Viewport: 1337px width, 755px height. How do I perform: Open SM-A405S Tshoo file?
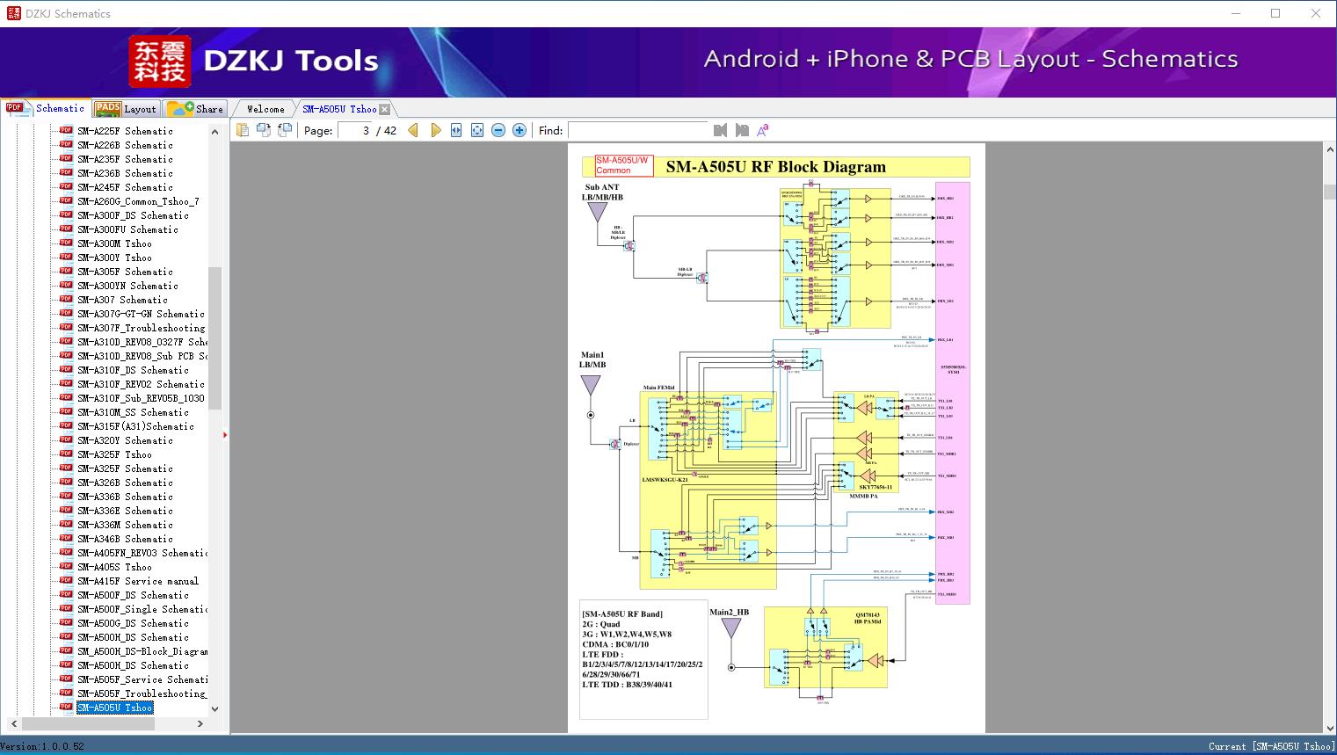pyautogui.click(x=114, y=567)
